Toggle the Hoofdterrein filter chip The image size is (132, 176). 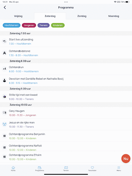tap(12, 25)
